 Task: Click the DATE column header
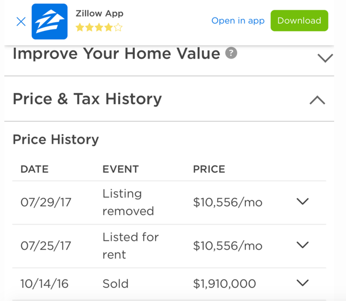click(x=35, y=169)
